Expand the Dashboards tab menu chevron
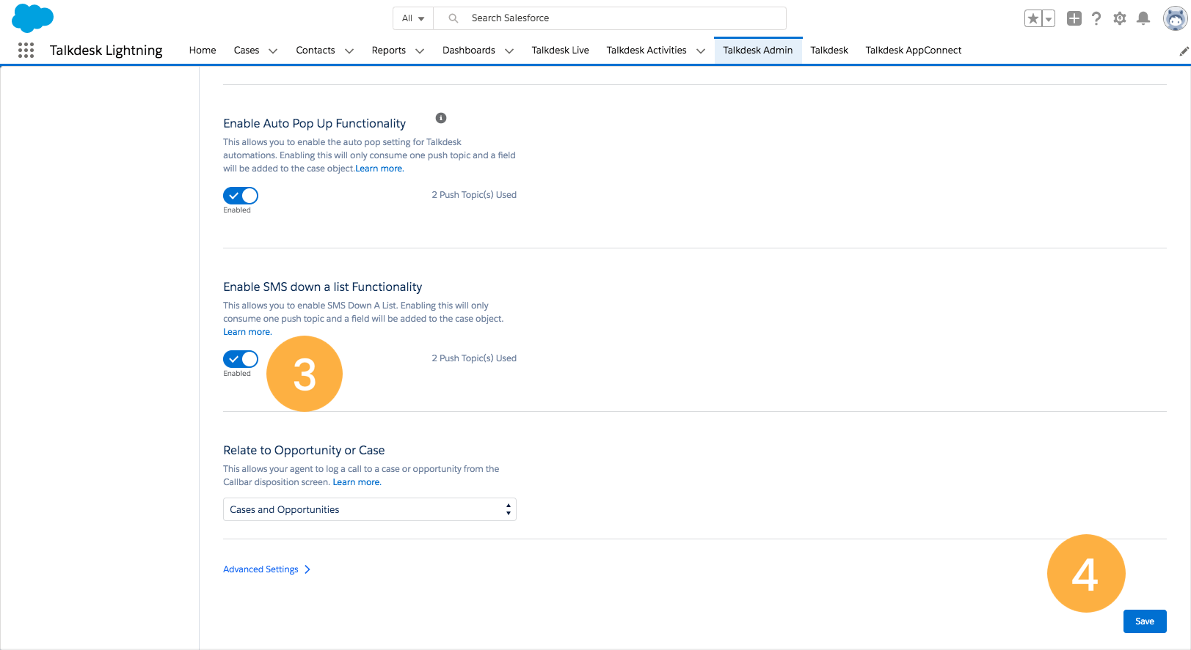Viewport: 1191px width, 650px height. [509, 51]
